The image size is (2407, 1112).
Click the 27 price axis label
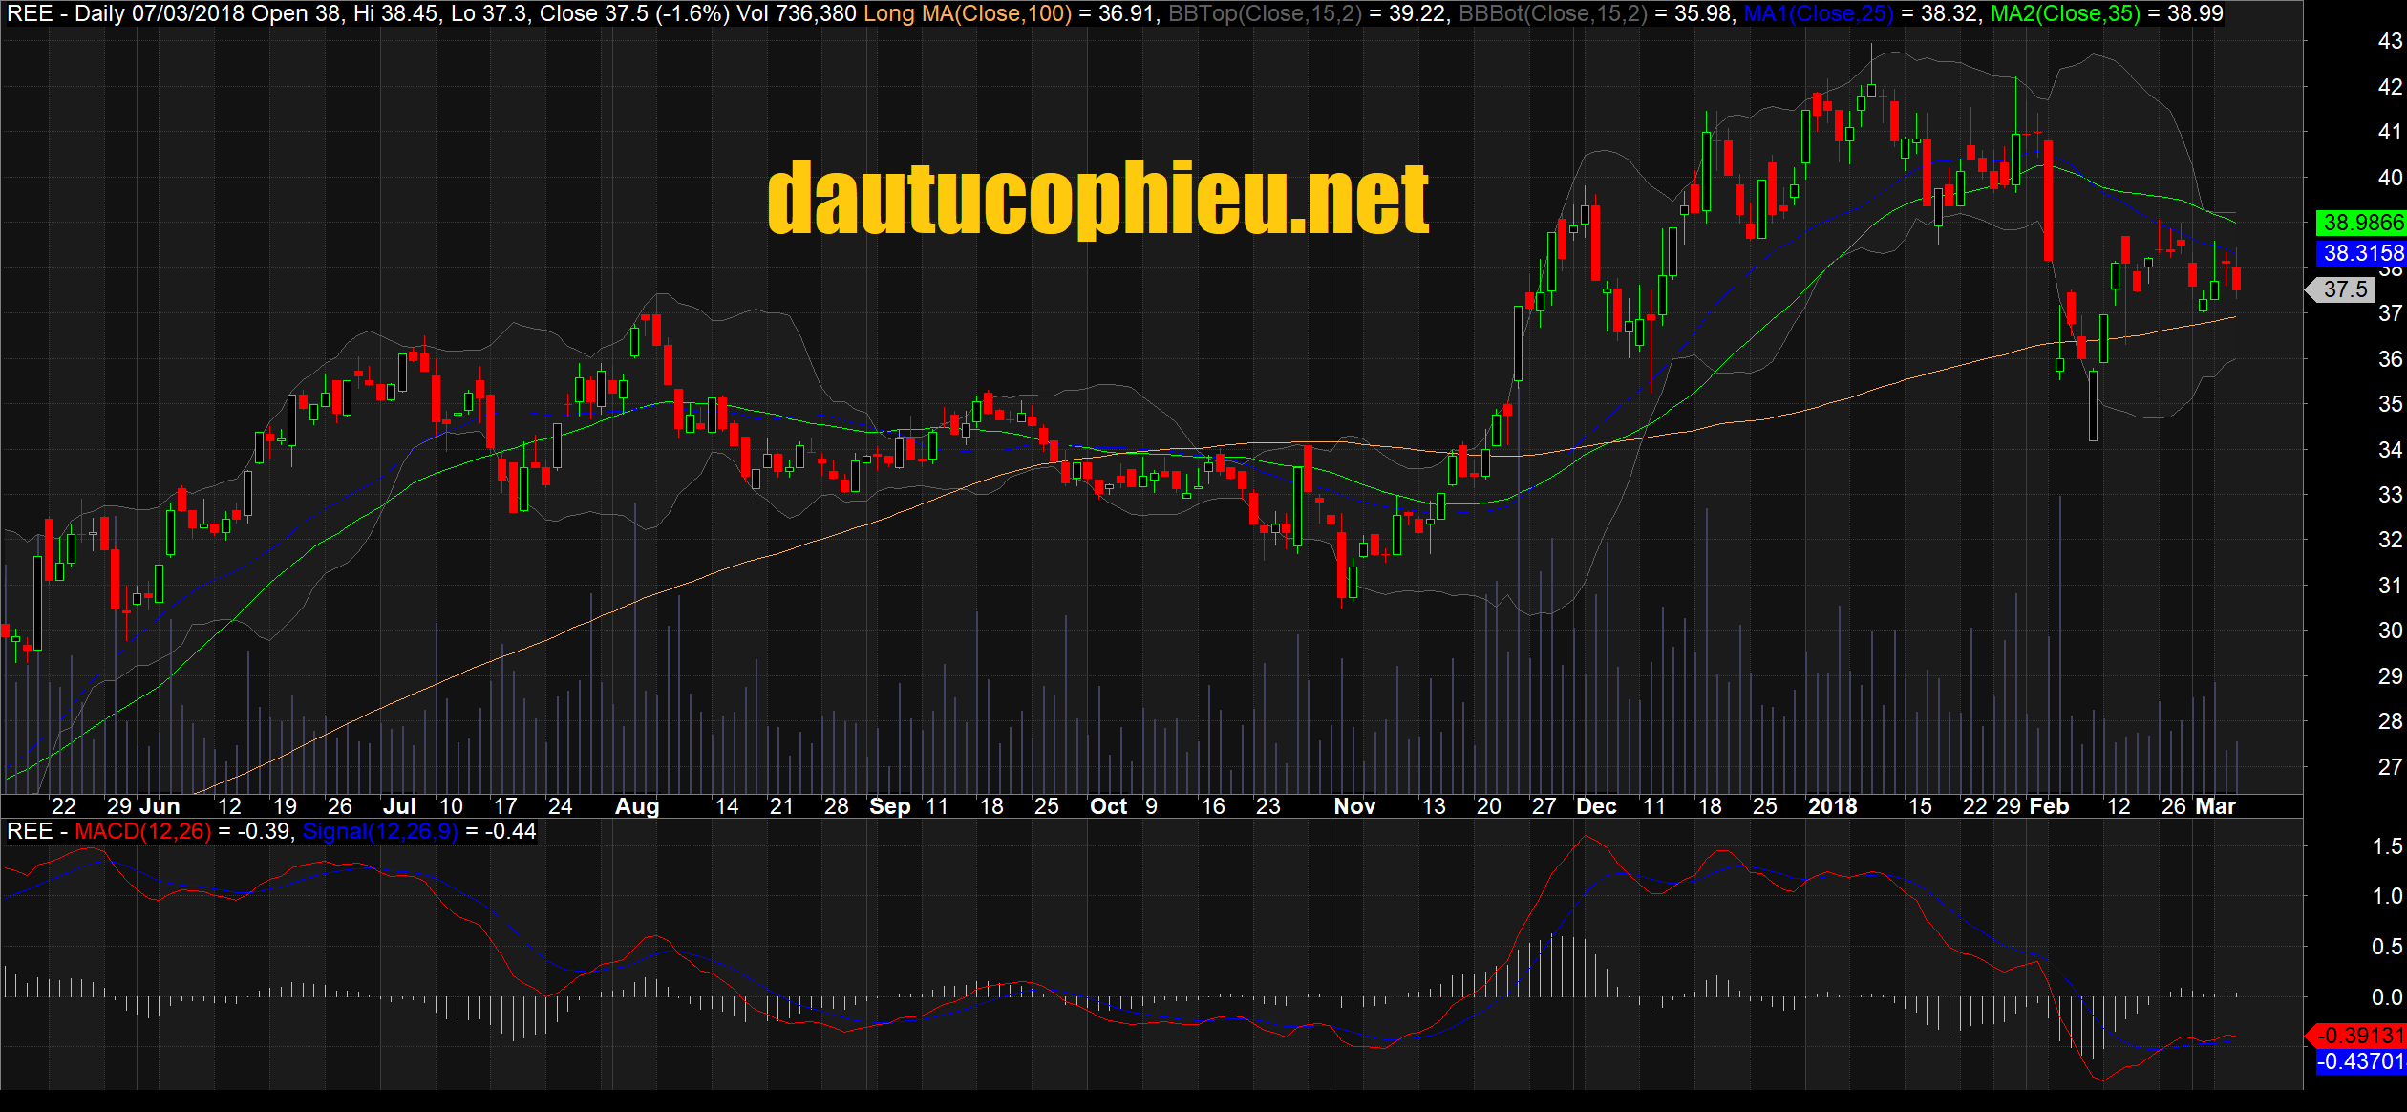(2390, 767)
